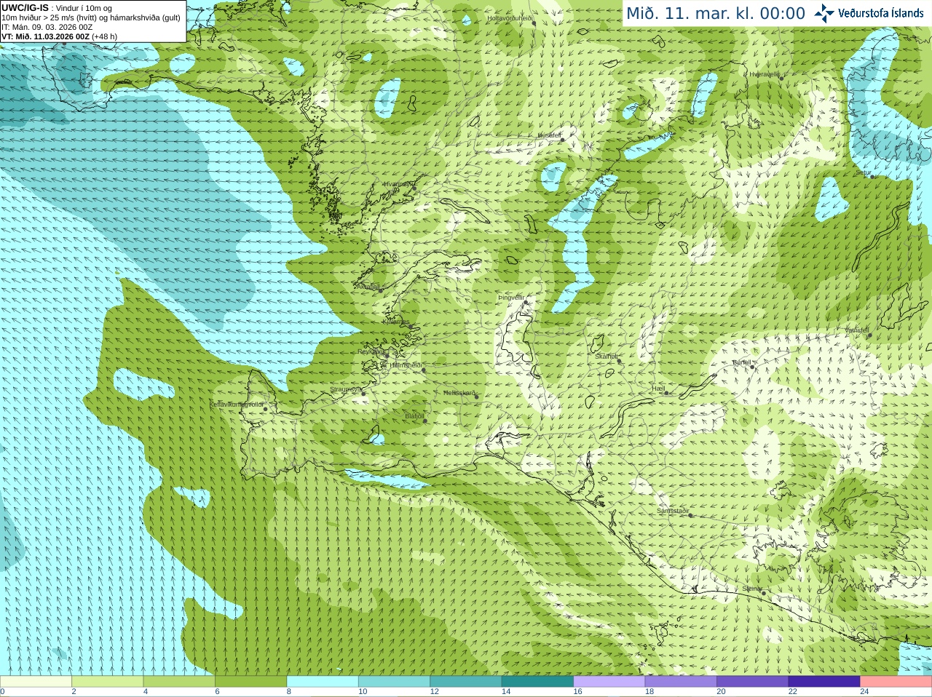932x697 pixels.
Task: Click the Hæll station label
Action: tap(659, 389)
